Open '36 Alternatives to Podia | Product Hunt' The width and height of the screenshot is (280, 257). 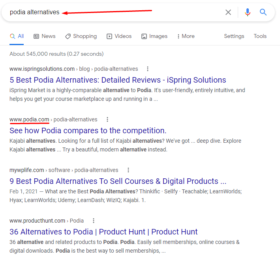(x=103, y=232)
